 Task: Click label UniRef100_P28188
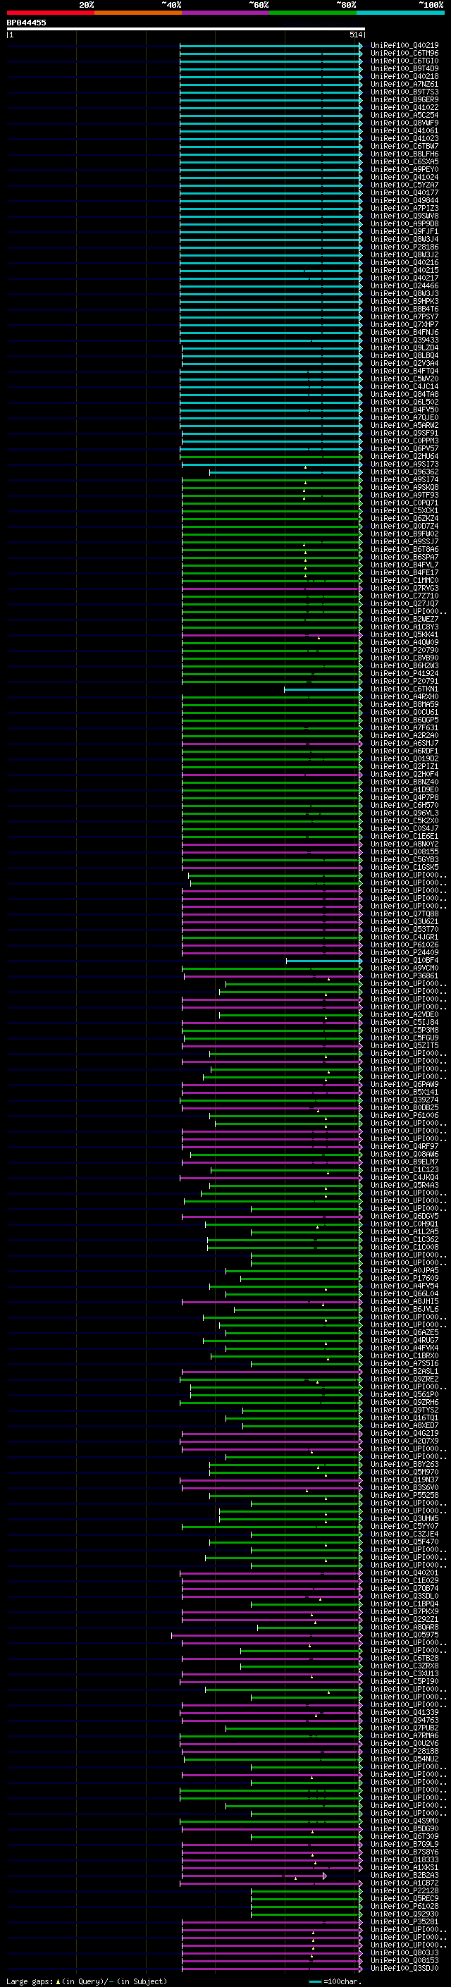click(x=404, y=1751)
